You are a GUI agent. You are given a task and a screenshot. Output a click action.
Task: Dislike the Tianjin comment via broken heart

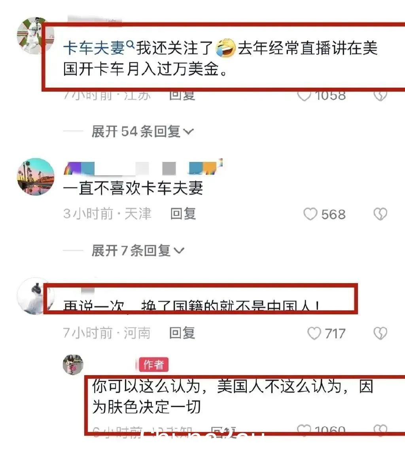click(x=380, y=214)
